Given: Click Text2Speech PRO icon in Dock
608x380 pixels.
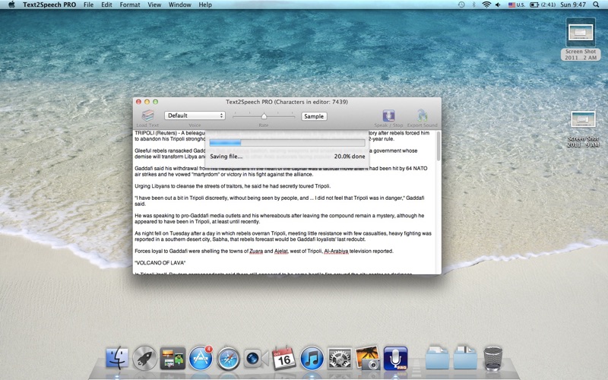Looking at the screenshot, I should click(395, 358).
